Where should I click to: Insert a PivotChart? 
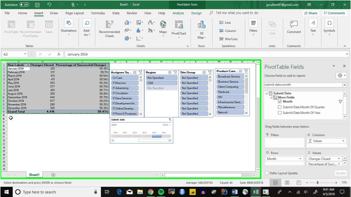[179, 28]
